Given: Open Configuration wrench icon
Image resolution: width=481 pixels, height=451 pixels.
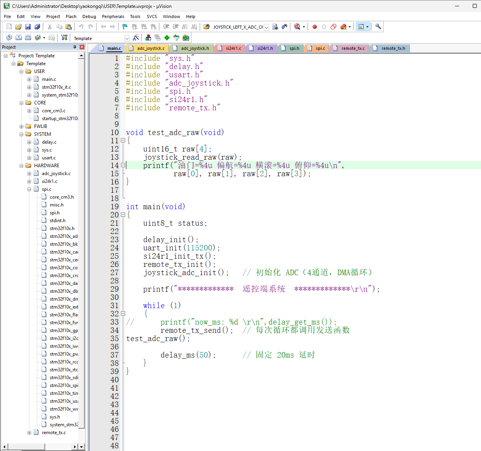Looking at the screenshot, I should coord(378,27).
